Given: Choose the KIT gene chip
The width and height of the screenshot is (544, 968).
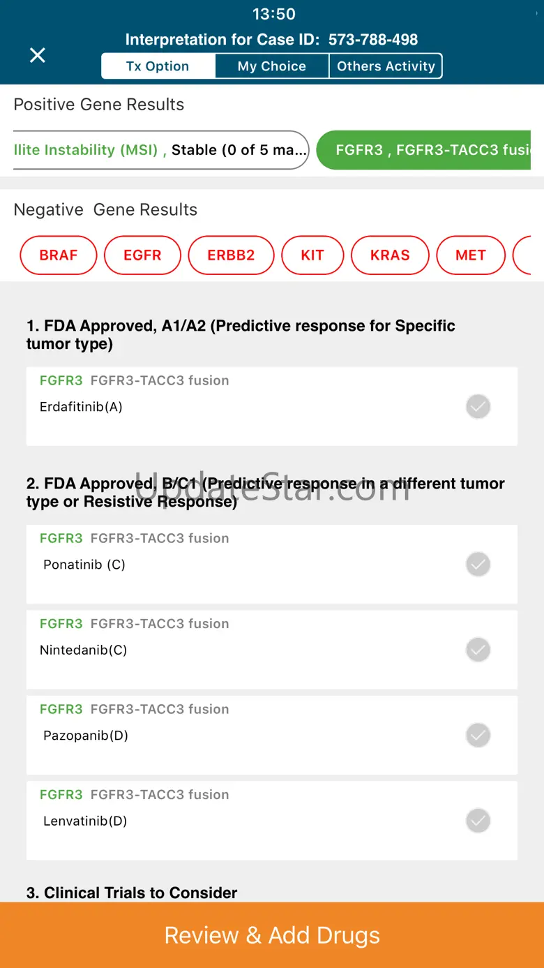Looking at the screenshot, I should coord(312,255).
